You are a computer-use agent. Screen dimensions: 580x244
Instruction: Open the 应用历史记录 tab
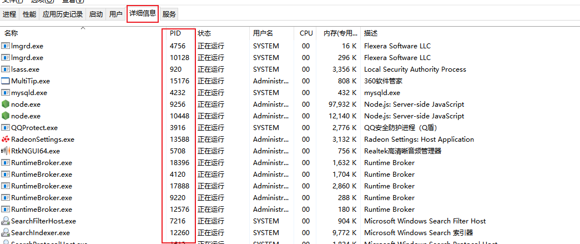pos(63,14)
